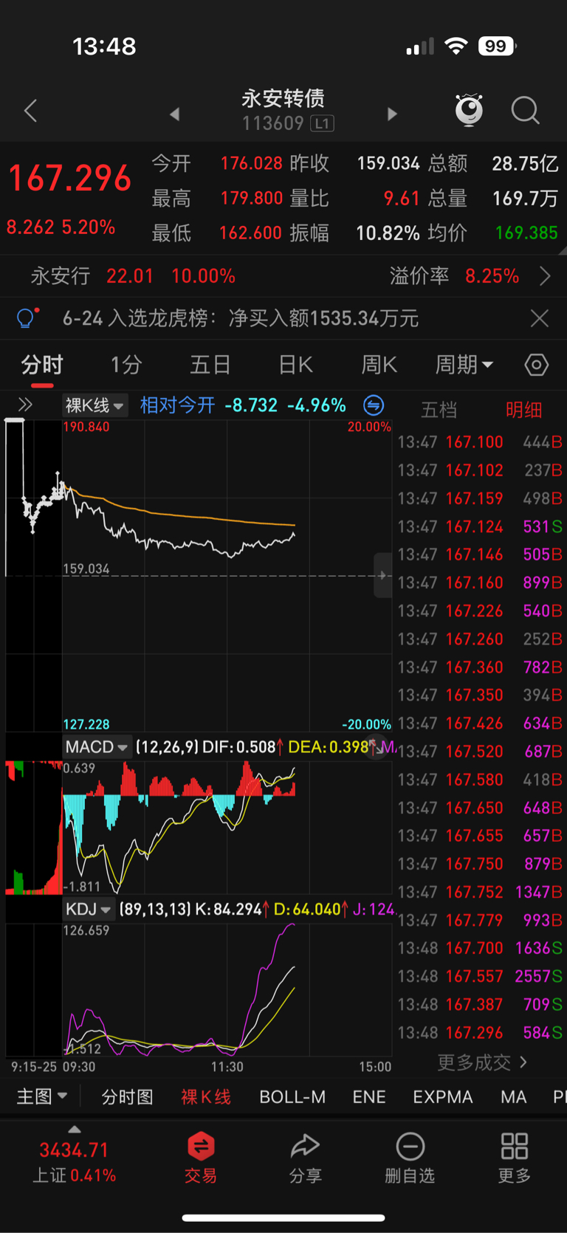The height and width of the screenshot is (1233, 567).
Task: Tap the MACD histogram sub-chart
Action: click(x=227, y=828)
